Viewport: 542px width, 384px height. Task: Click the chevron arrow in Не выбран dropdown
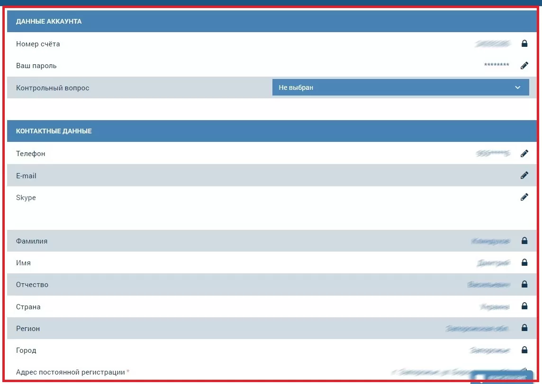pyautogui.click(x=517, y=87)
